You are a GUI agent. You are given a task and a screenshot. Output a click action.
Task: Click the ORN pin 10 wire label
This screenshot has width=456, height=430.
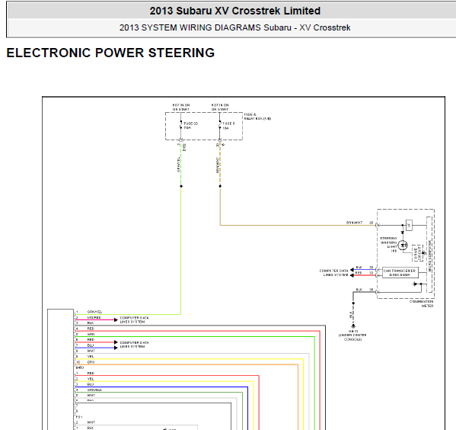(91, 362)
